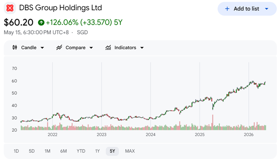Click the plus icon in Add to list
This screenshot has height=159, width=279.
[227, 9]
